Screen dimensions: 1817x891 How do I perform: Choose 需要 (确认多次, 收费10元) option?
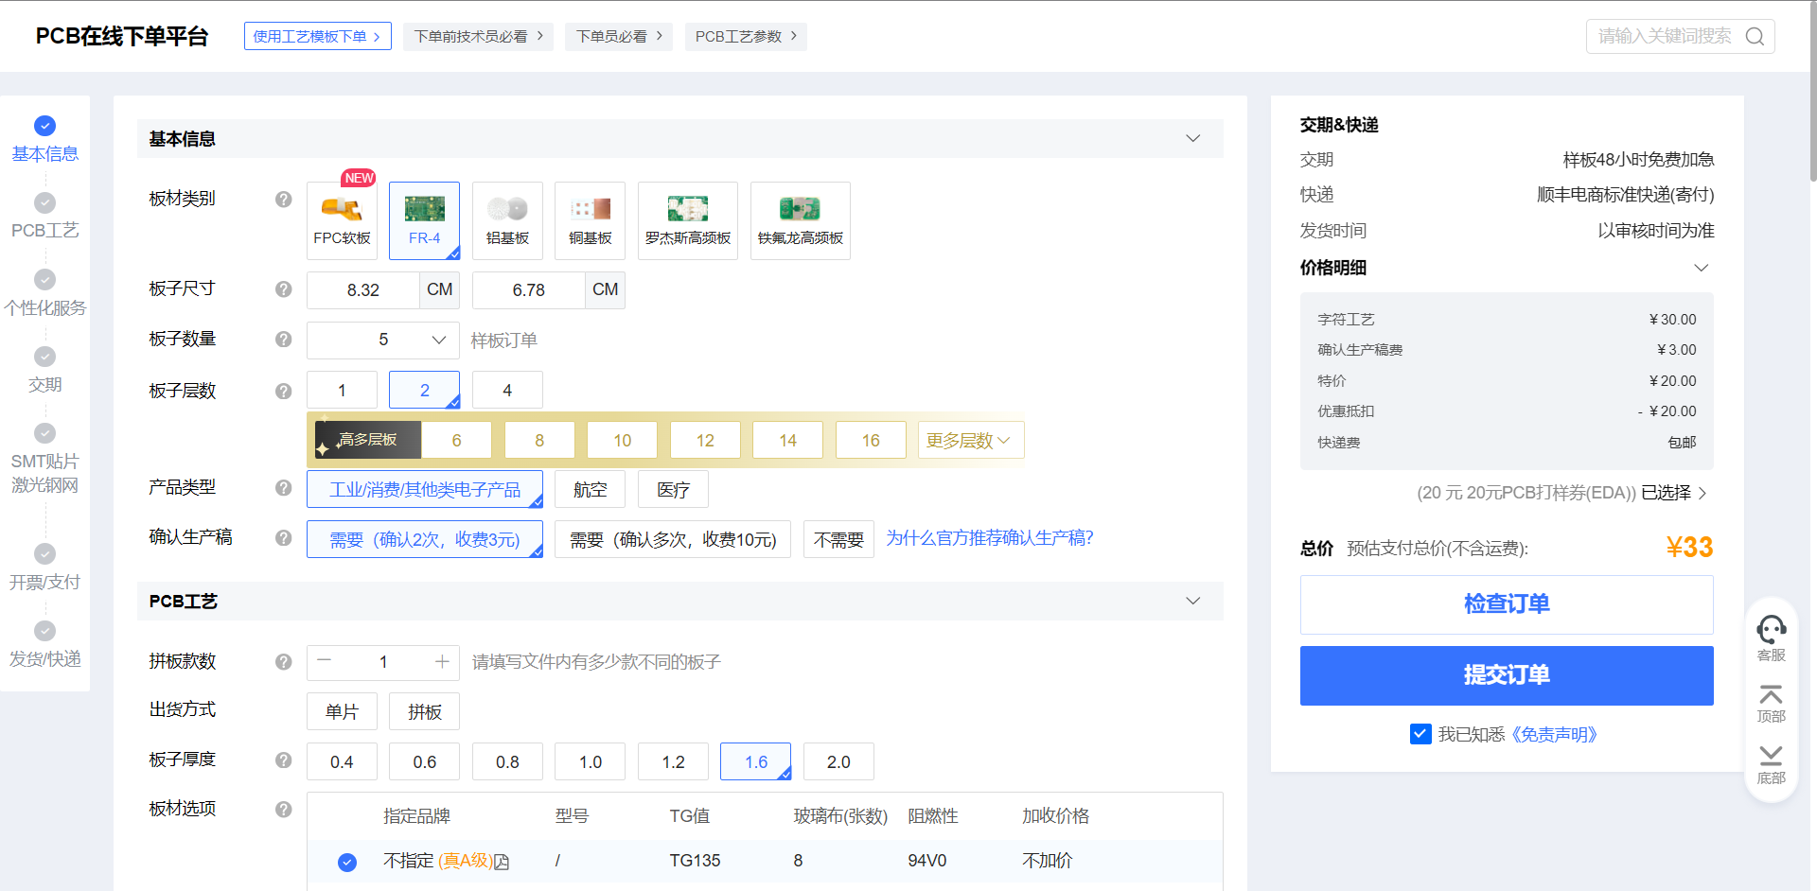click(x=673, y=539)
